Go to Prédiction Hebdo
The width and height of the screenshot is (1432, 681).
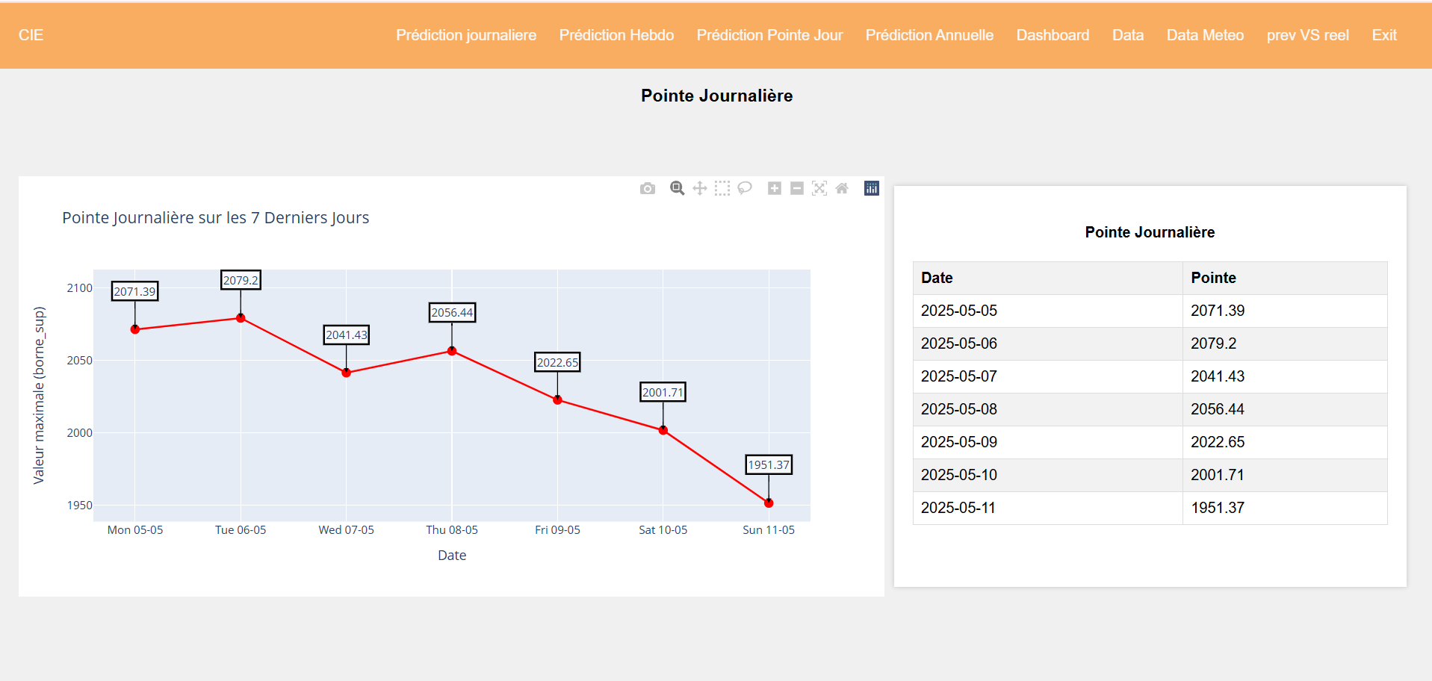pos(616,35)
